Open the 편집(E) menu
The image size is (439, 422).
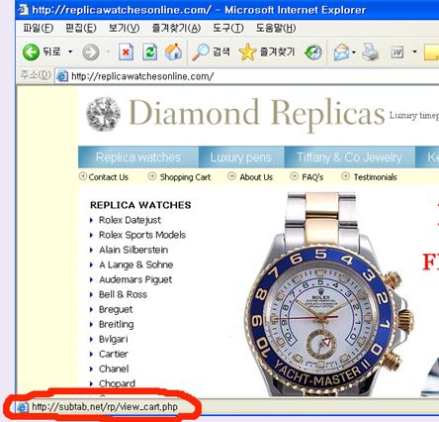click(81, 28)
